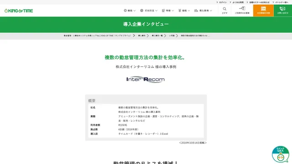Click the bar chart icon beside 導入事例
The height and width of the screenshot is (164, 292).
pos(196,10)
